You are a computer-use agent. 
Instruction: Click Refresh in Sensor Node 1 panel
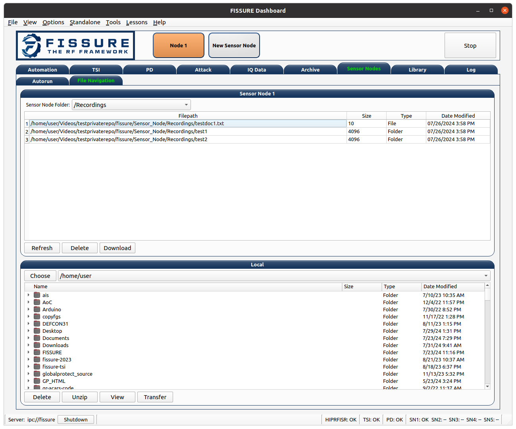[x=42, y=248]
